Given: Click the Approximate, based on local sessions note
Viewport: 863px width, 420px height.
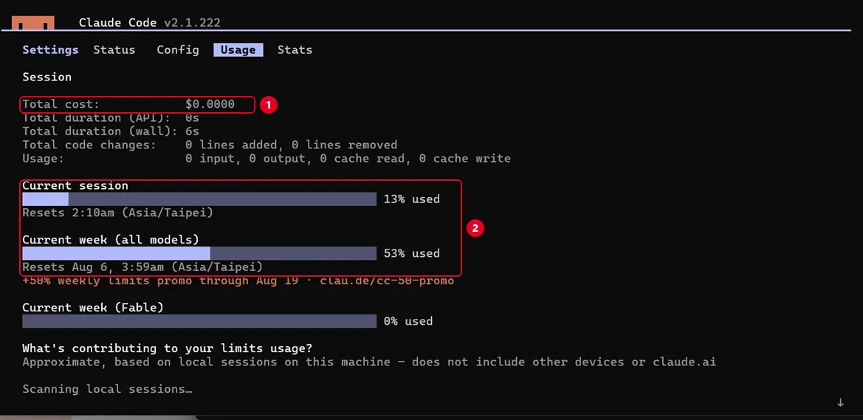Looking at the screenshot, I should (x=369, y=362).
